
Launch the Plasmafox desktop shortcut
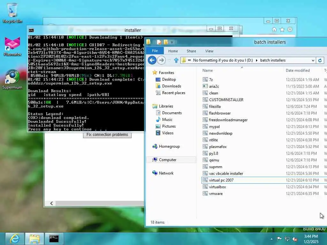[12, 46]
